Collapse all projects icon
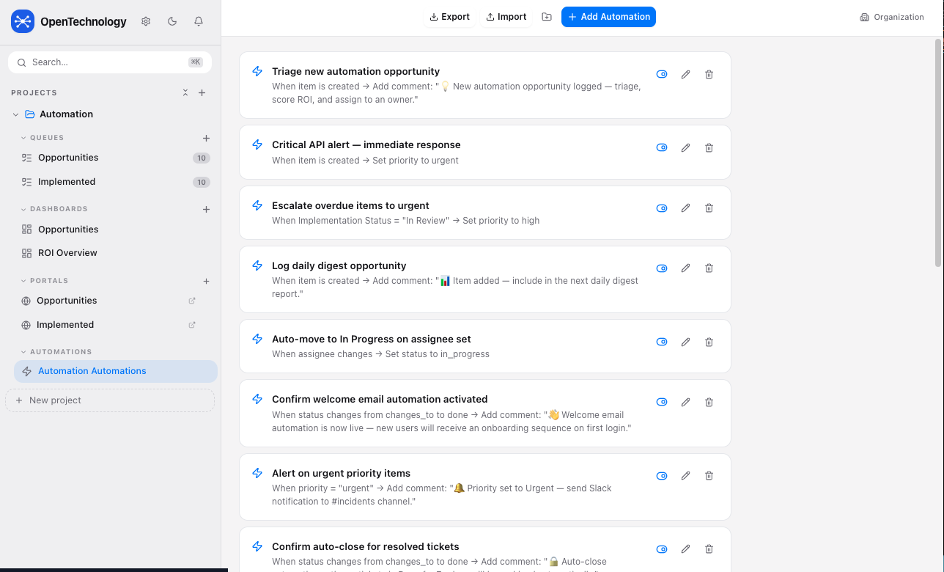The height and width of the screenshot is (572, 944). pyautogui.click(x=185, y=93)
